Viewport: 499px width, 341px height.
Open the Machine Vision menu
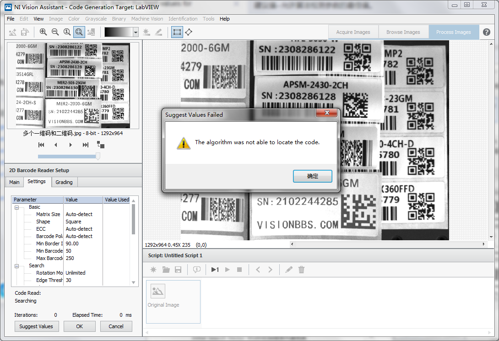pos(147,19)
